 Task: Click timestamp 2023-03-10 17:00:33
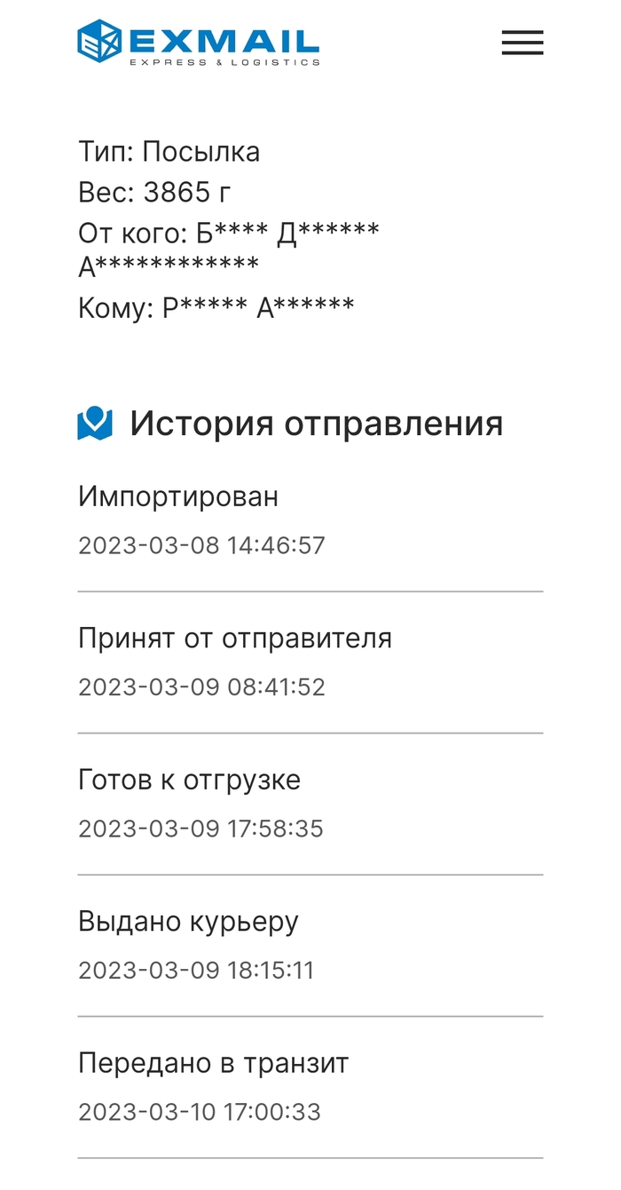tap(200, 1111)
